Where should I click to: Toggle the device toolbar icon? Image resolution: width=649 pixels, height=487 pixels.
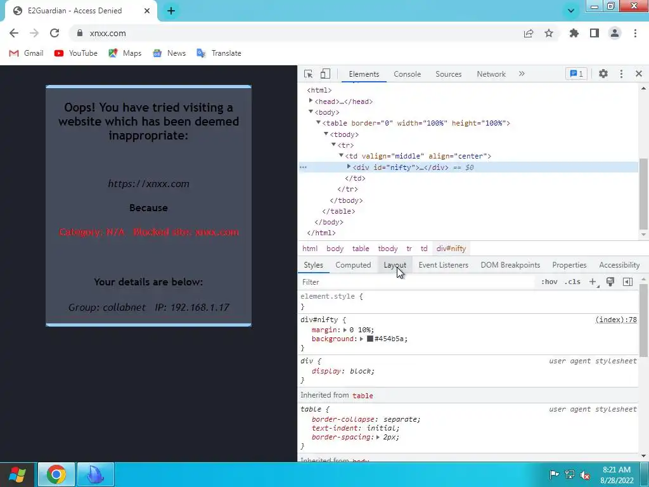click(325, 74)
